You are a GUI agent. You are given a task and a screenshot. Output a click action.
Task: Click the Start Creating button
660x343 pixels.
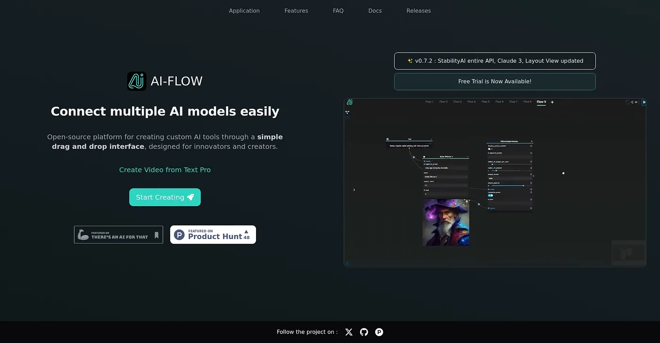165,197
